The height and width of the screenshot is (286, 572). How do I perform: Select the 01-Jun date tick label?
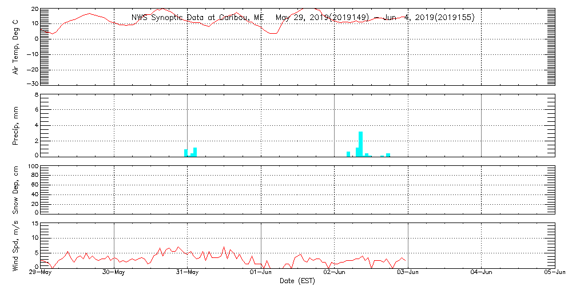tap(261, 273)
